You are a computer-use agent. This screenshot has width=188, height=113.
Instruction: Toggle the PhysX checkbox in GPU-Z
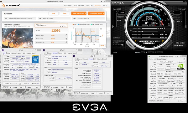click(x=169, y=98)
